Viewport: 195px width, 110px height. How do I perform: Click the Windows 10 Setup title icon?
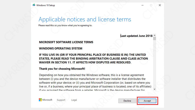34,5
